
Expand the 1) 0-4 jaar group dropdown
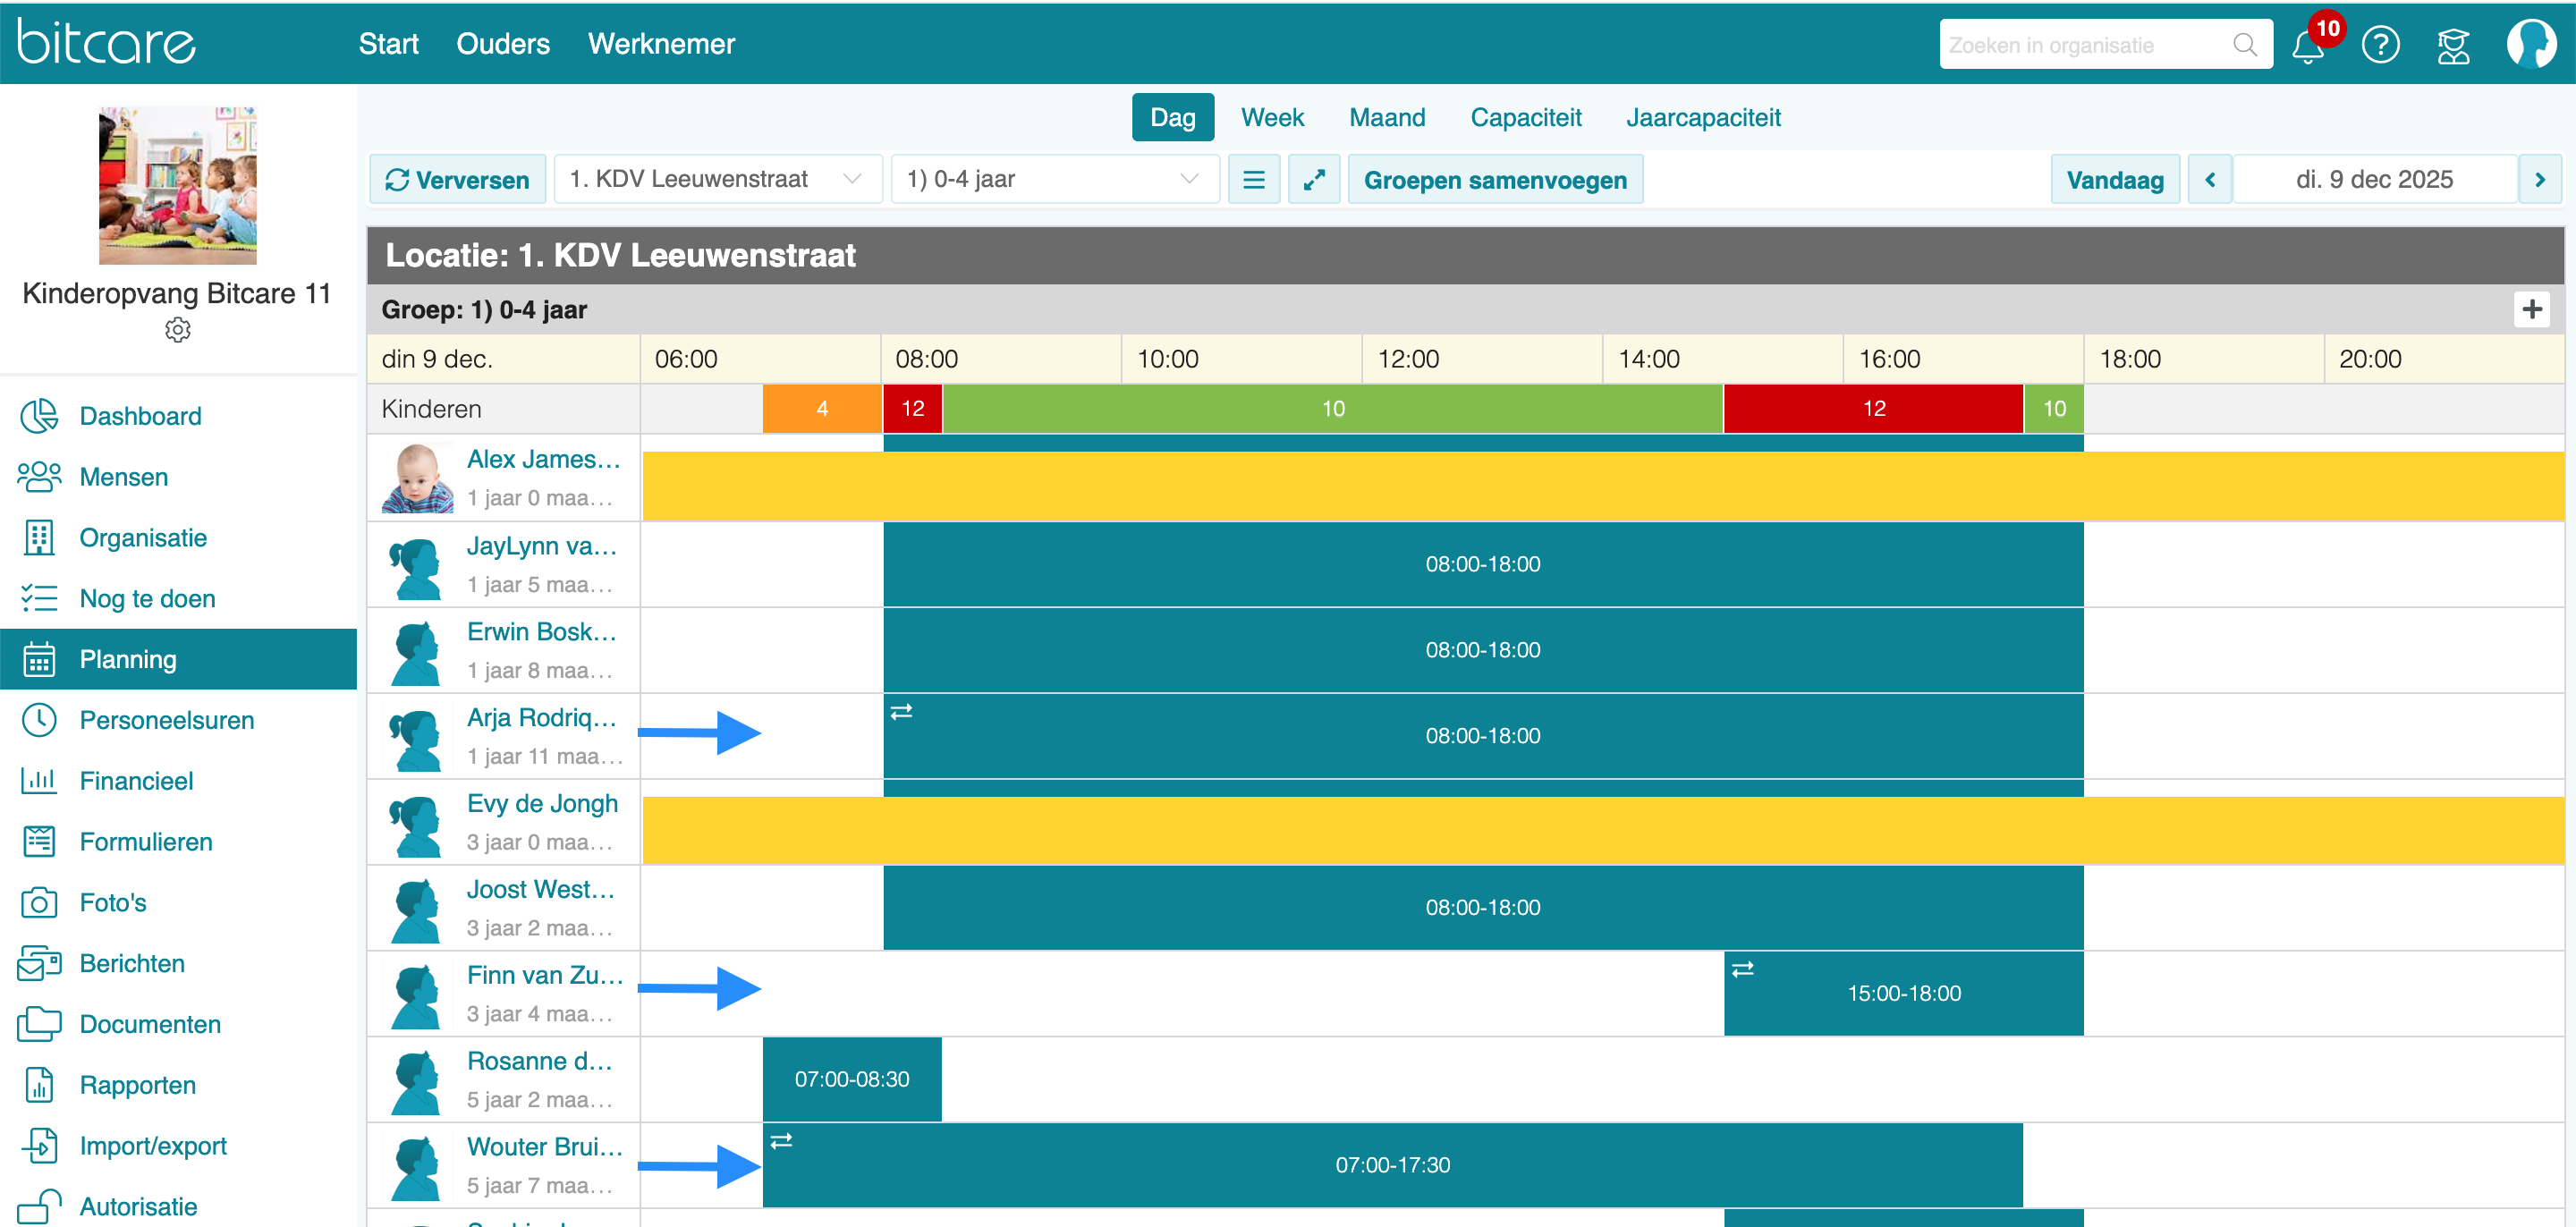1054,180
